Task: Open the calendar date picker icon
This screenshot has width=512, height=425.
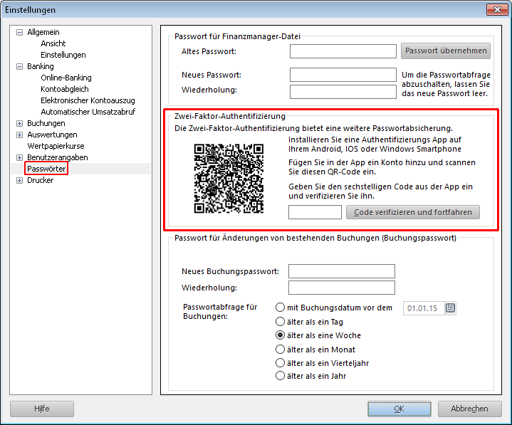Action: (450, 308)
